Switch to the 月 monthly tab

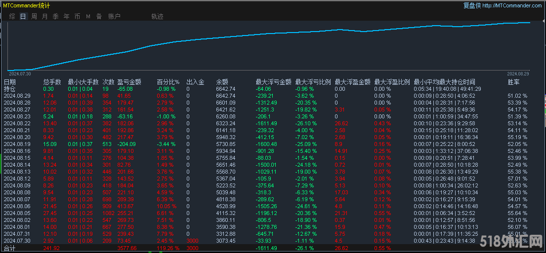pos(45,16)
